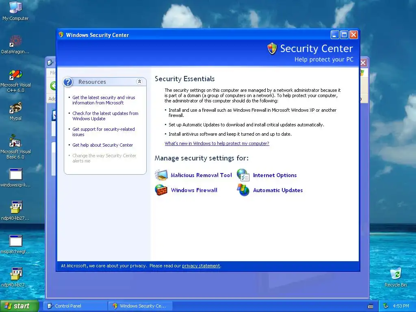Close the Windows Security Center window
Image resolution: width=416 pixels, height=312 pixels.
pos(354,35)
